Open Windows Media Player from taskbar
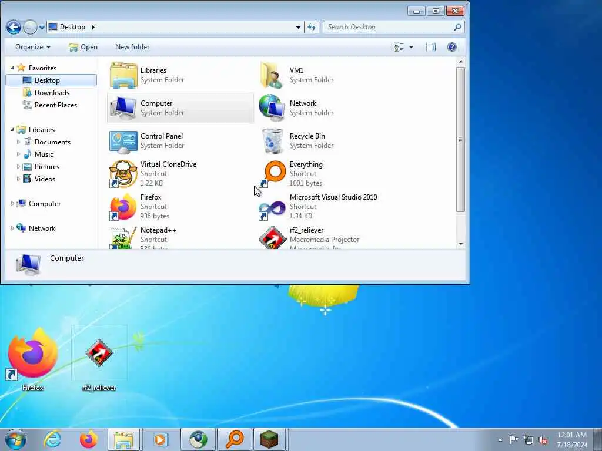The image size is (602, 451). click(160, 439)
